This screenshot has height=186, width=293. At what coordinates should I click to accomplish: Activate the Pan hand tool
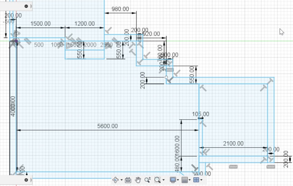(x=138, y=180)
